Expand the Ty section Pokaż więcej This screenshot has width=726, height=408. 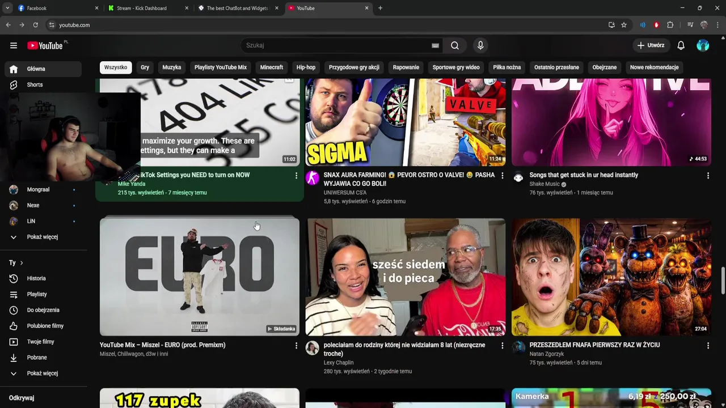pos(43,373)
